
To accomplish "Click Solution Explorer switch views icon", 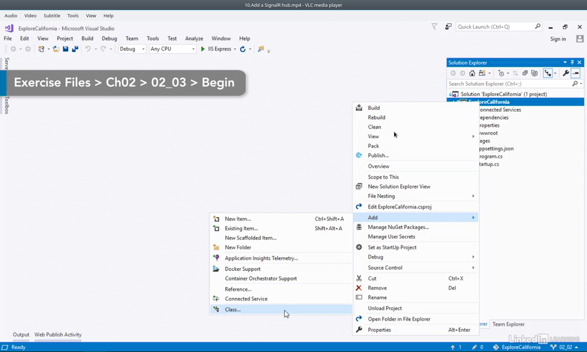I will pyautogui.click(x=482, y=73).
